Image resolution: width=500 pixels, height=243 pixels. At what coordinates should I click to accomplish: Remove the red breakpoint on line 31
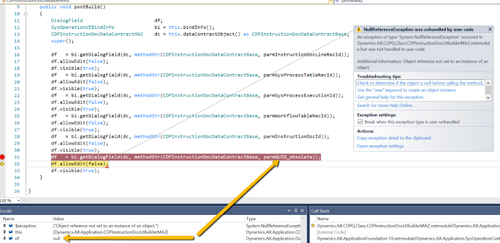pyautogui.click(x=3, y=157)
